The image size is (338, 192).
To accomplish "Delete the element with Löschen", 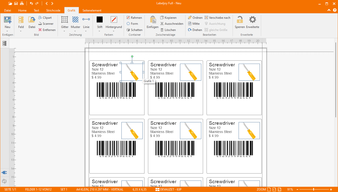I will click(168, 30).
